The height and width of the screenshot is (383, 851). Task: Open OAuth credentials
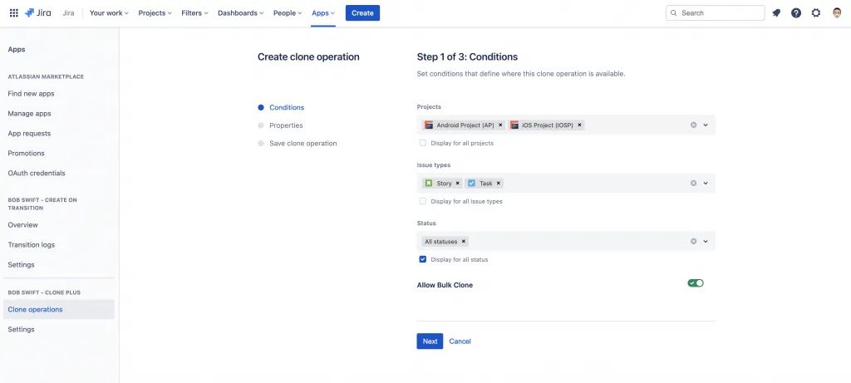pos(37,174)
